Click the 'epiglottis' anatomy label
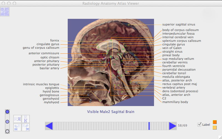This screenshot has width=222, height=139. [x=52, y=88]
